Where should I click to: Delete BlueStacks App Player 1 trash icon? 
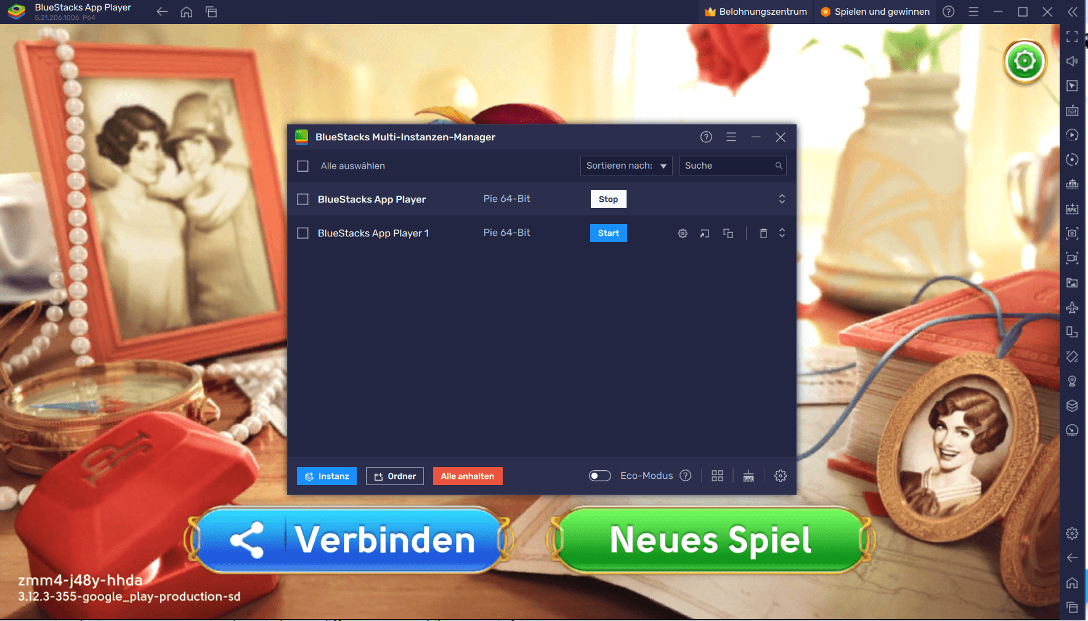click(x=763, y=233)
